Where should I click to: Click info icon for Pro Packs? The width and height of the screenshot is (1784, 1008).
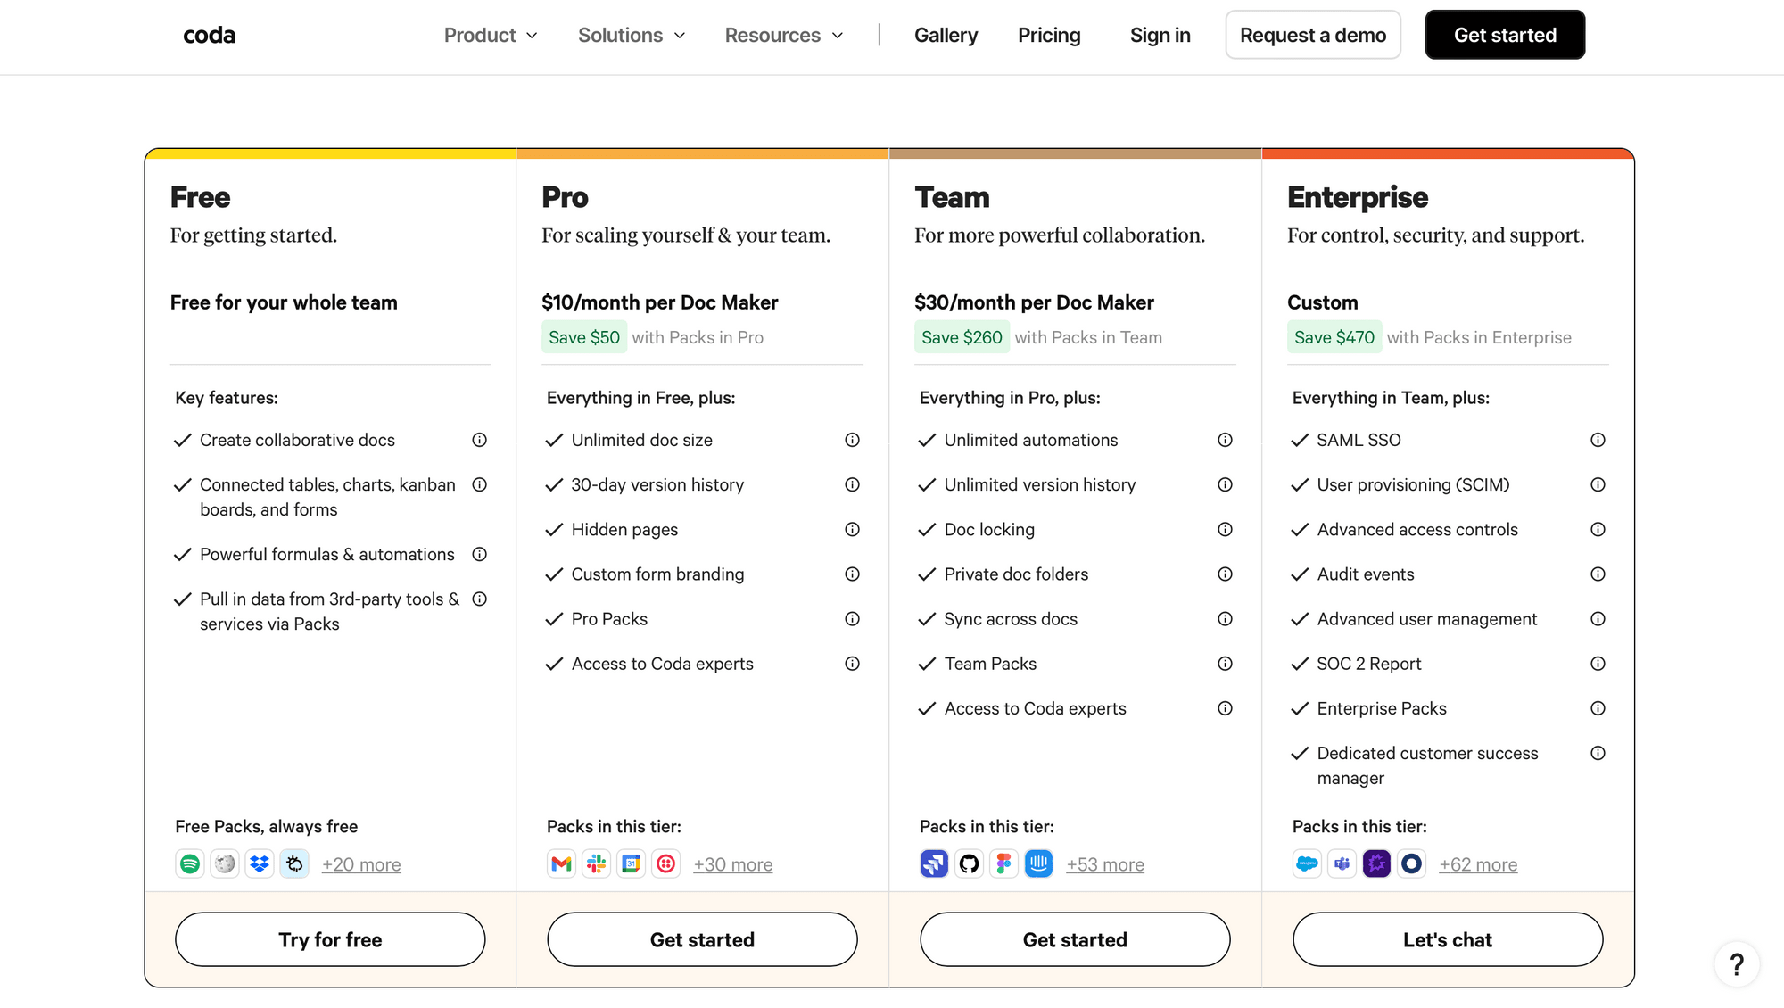coord(853,618)
